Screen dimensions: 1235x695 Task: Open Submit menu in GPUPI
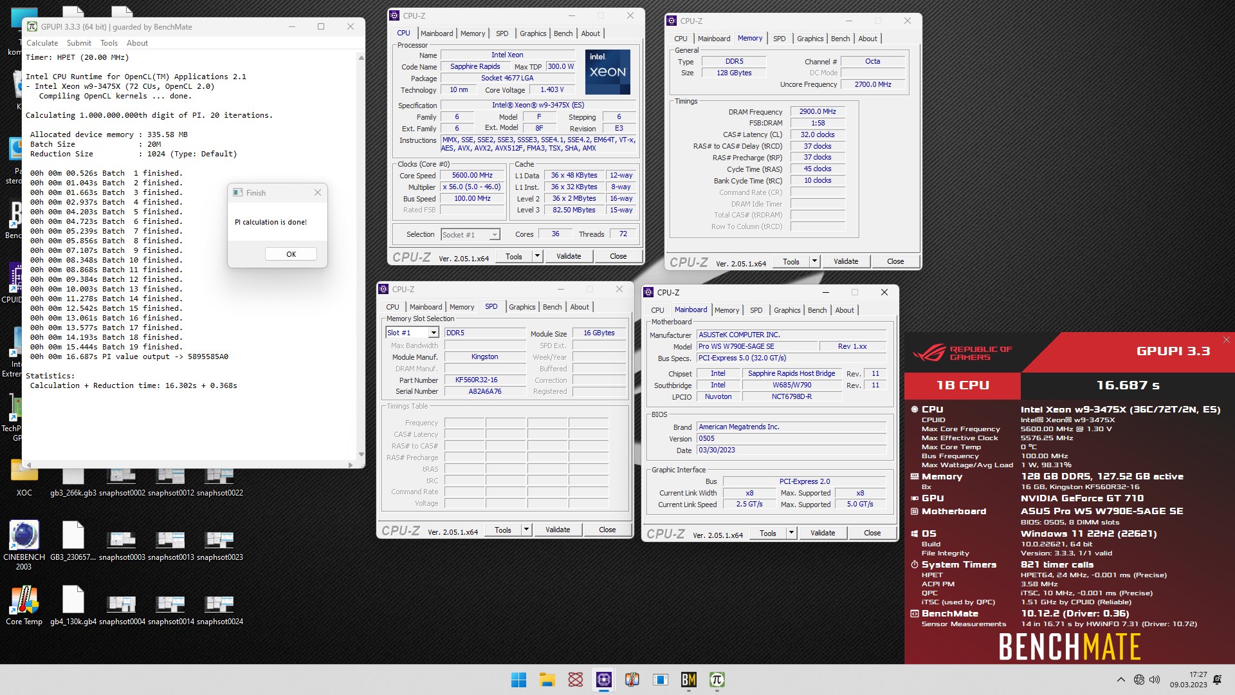click(79, 43)
